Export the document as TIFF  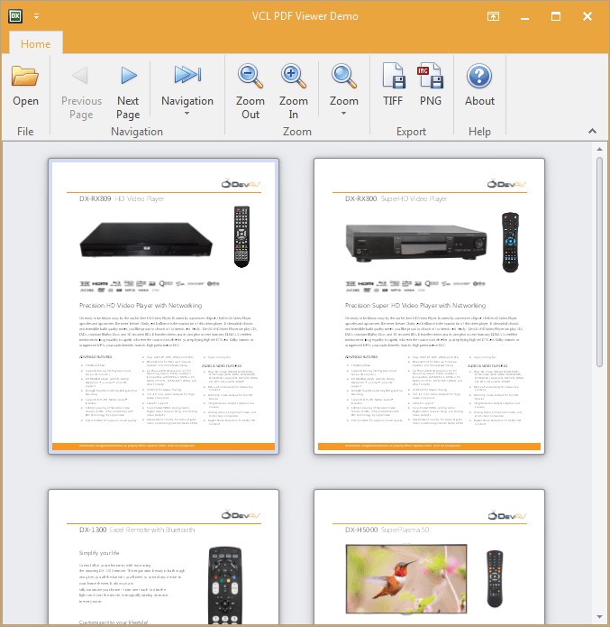pos(393,86)
